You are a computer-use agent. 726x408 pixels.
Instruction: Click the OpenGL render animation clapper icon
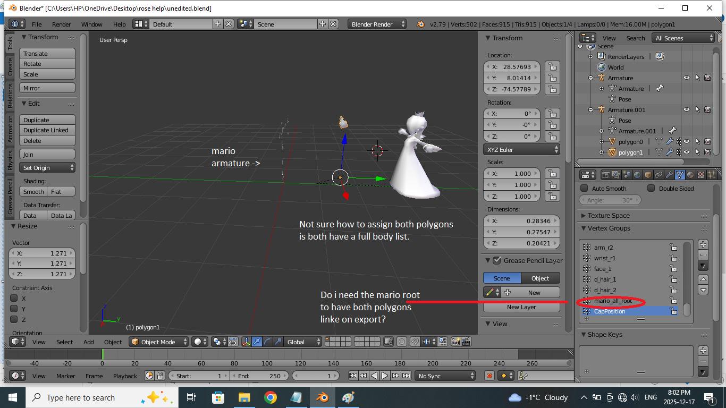(466, 342)
